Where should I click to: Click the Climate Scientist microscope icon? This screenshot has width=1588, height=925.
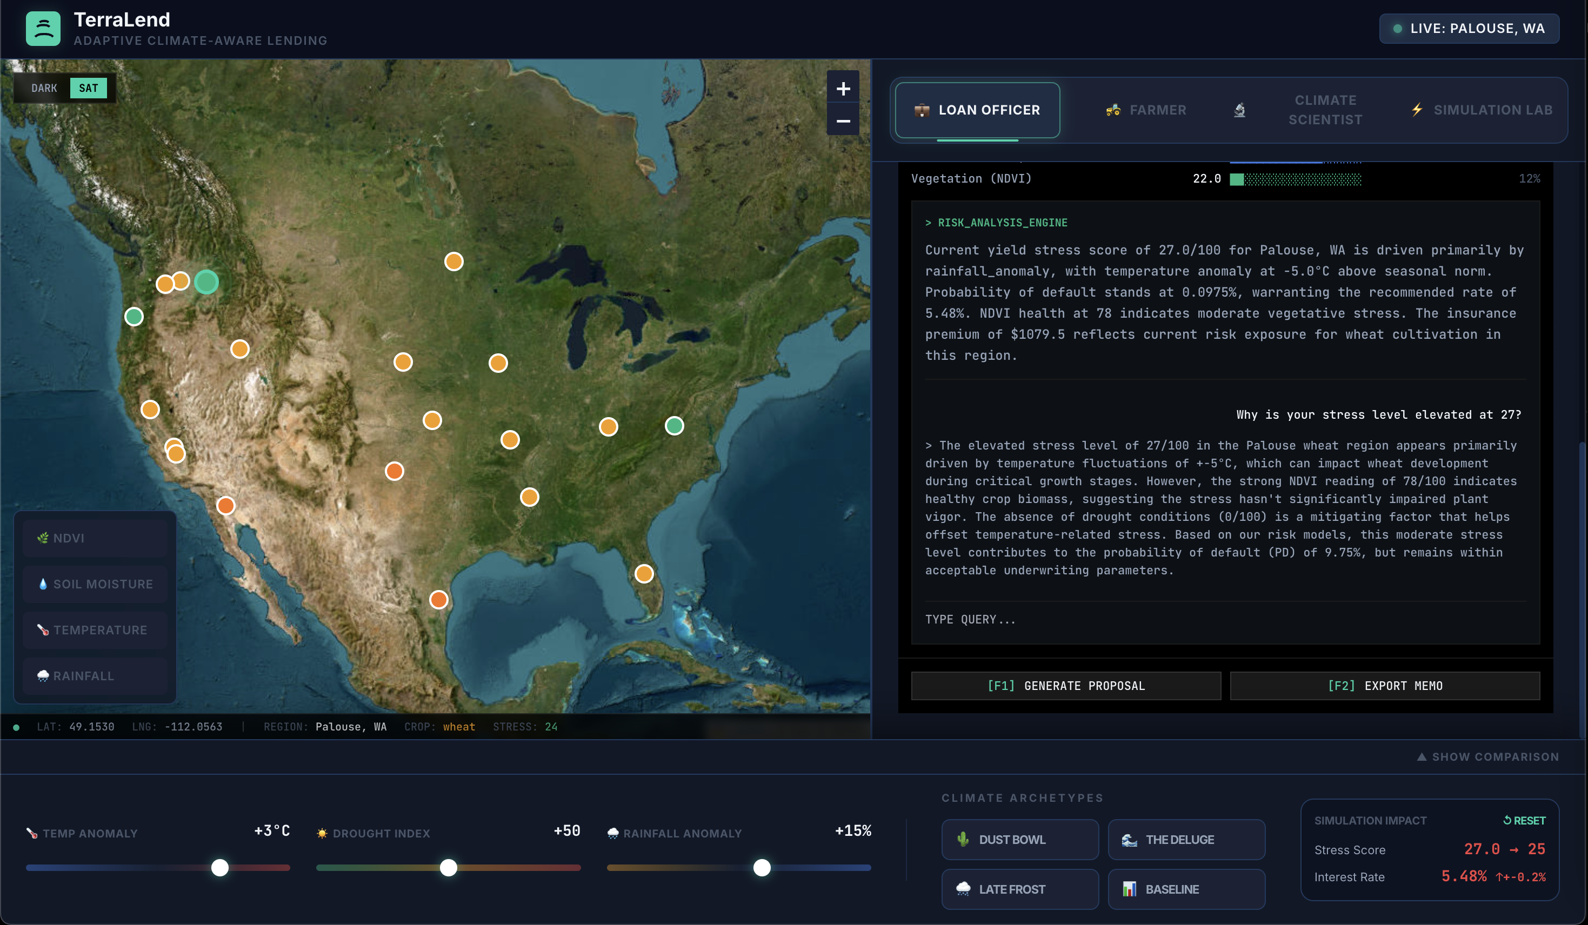pos(1239,110)
